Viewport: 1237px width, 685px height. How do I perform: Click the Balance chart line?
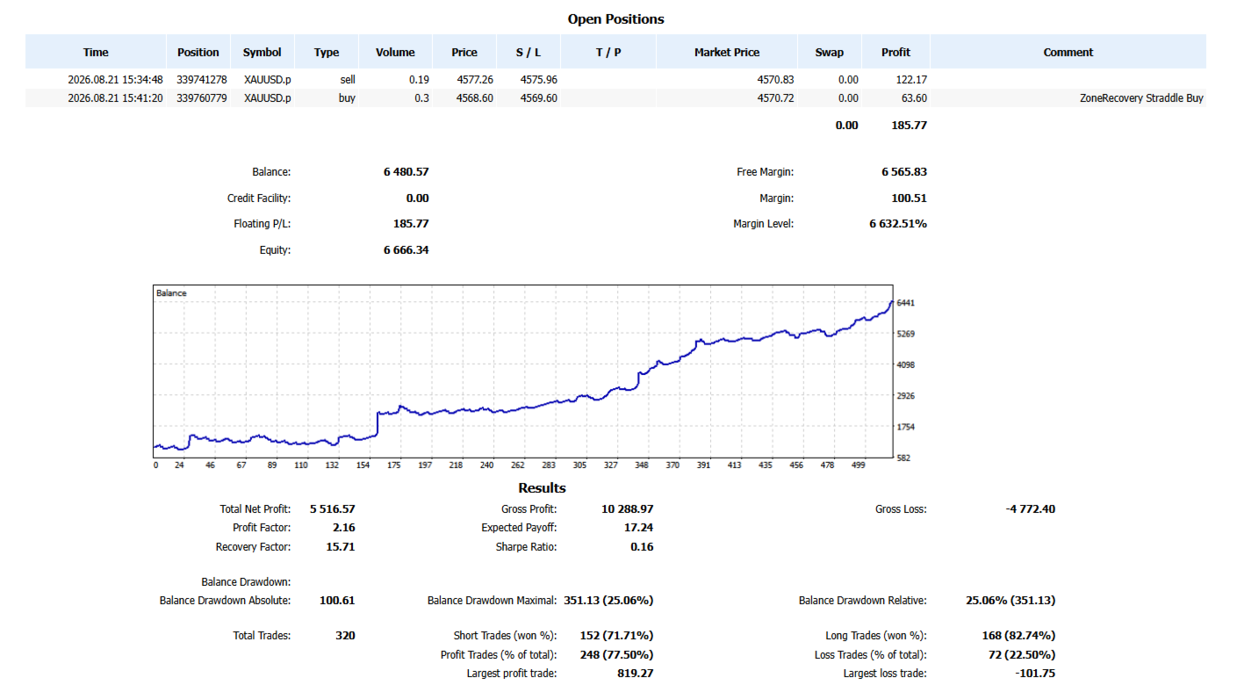click(x=523, y=407)
